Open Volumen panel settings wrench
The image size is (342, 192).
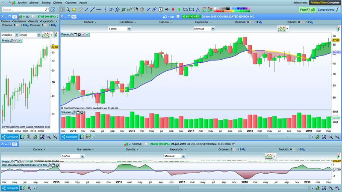pyautogui.click(x=74, y=112)
